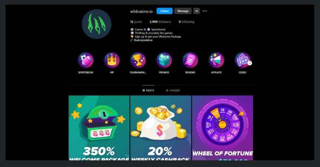Open the three-dot more options menu
The width and height of the screenshot is (320, 167).
pos(205,11)
